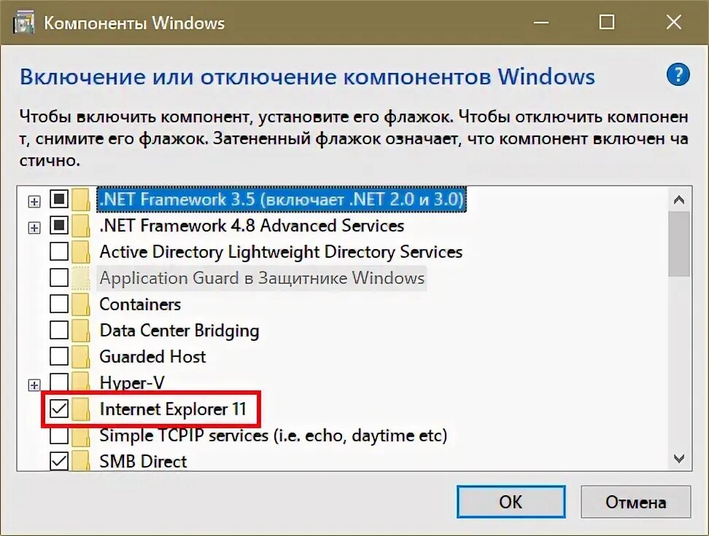709x536 pixels.
Task: Click the Отмена cancel button
Action: click(635, 502)
